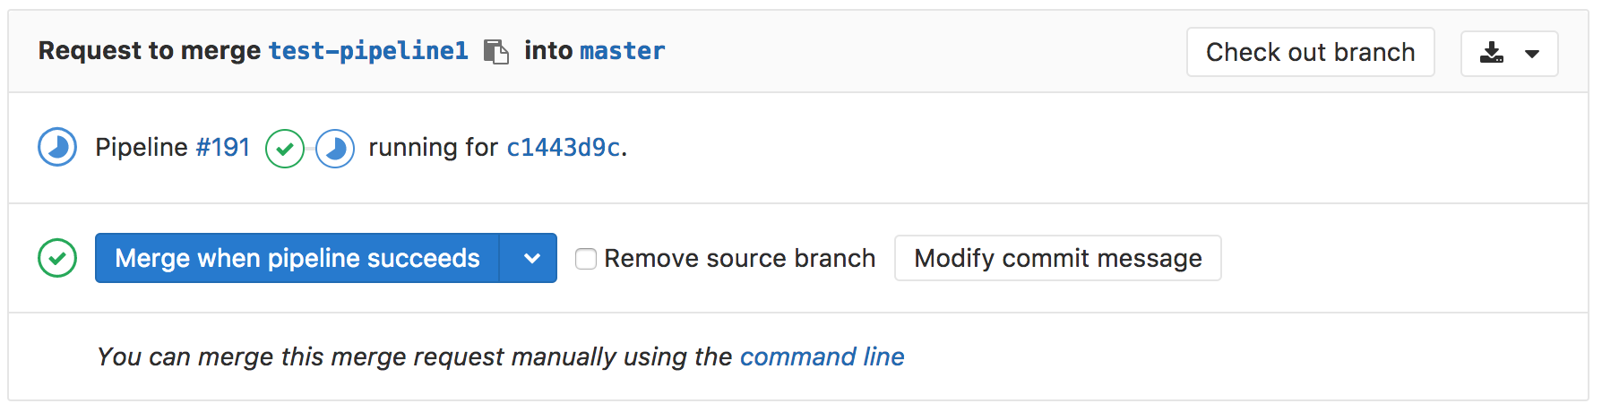This screenshot has width=1602, height=412.
Task: Click the Remove source branch label text
Action: [x=739, y=259]
